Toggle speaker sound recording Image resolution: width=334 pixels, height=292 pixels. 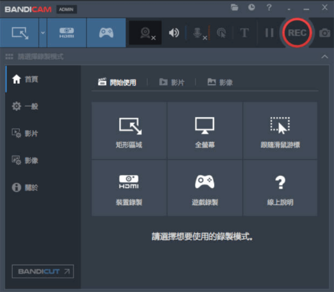174,33
